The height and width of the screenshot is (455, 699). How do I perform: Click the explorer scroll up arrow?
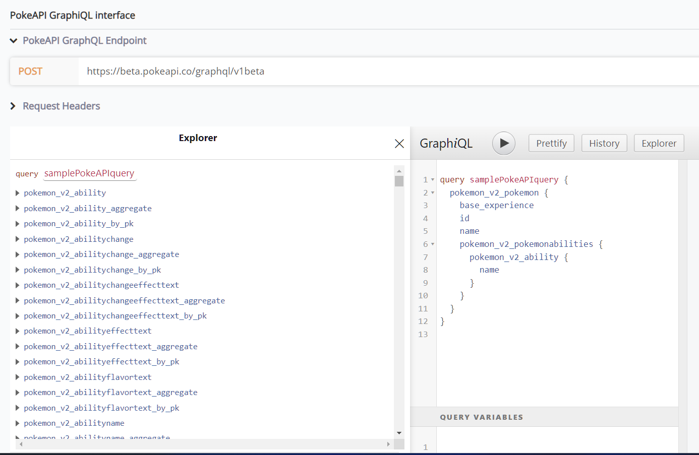(399, 171)
